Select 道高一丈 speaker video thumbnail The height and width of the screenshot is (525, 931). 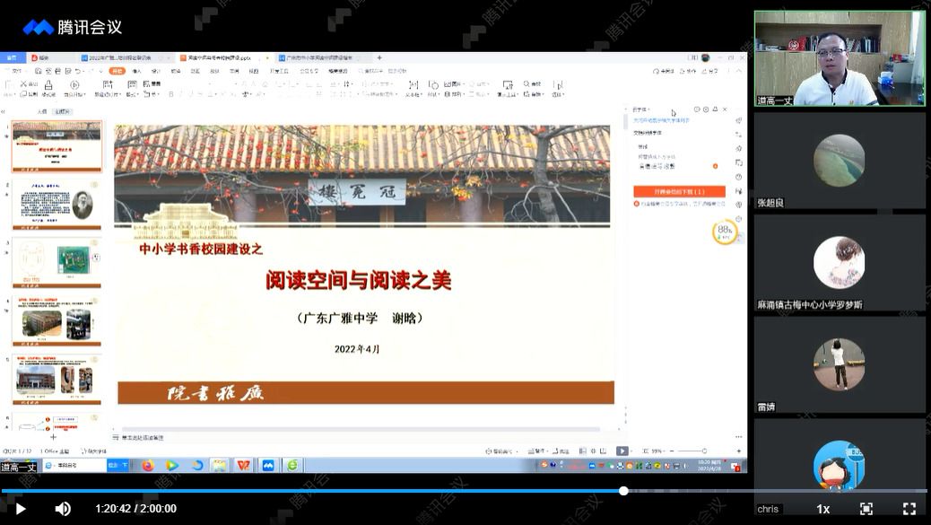click(x=840, y=58)
